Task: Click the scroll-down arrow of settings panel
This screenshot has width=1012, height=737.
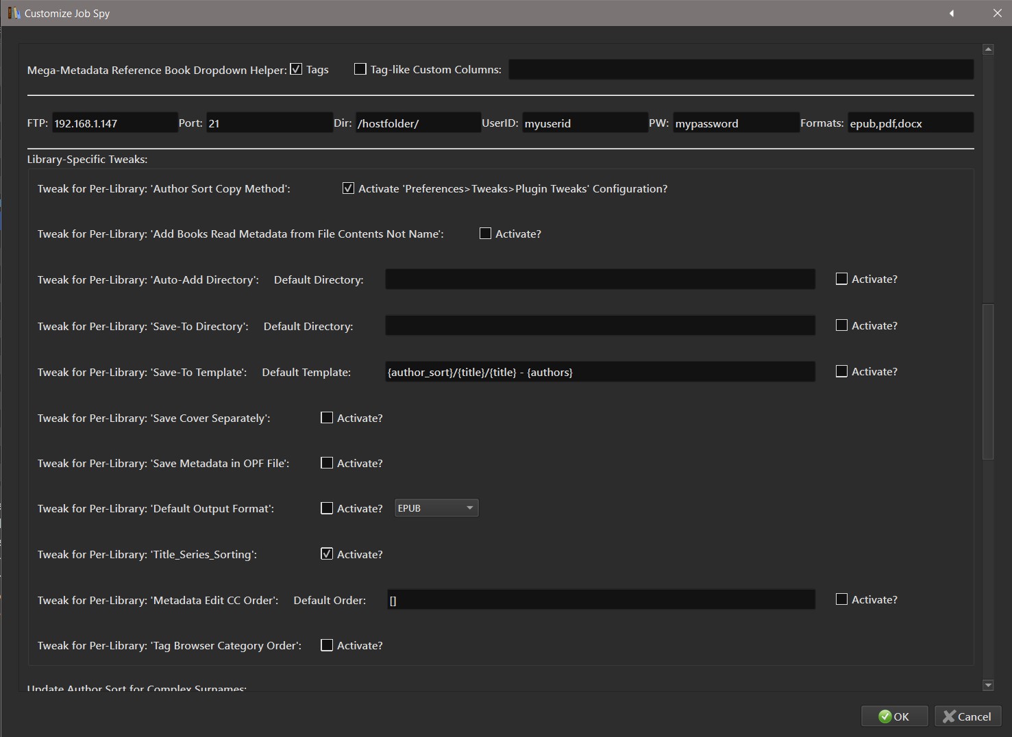Action: coord(988,685)
